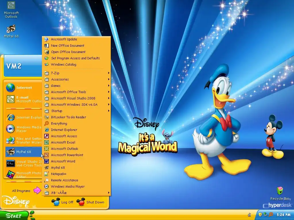Click the Open Office Document icon
Screen dimensions: 294x220
[47, 52]
